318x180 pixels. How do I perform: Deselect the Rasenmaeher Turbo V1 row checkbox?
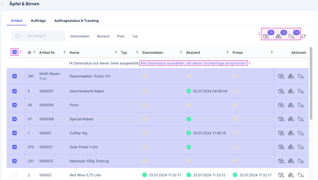(14, 76)
